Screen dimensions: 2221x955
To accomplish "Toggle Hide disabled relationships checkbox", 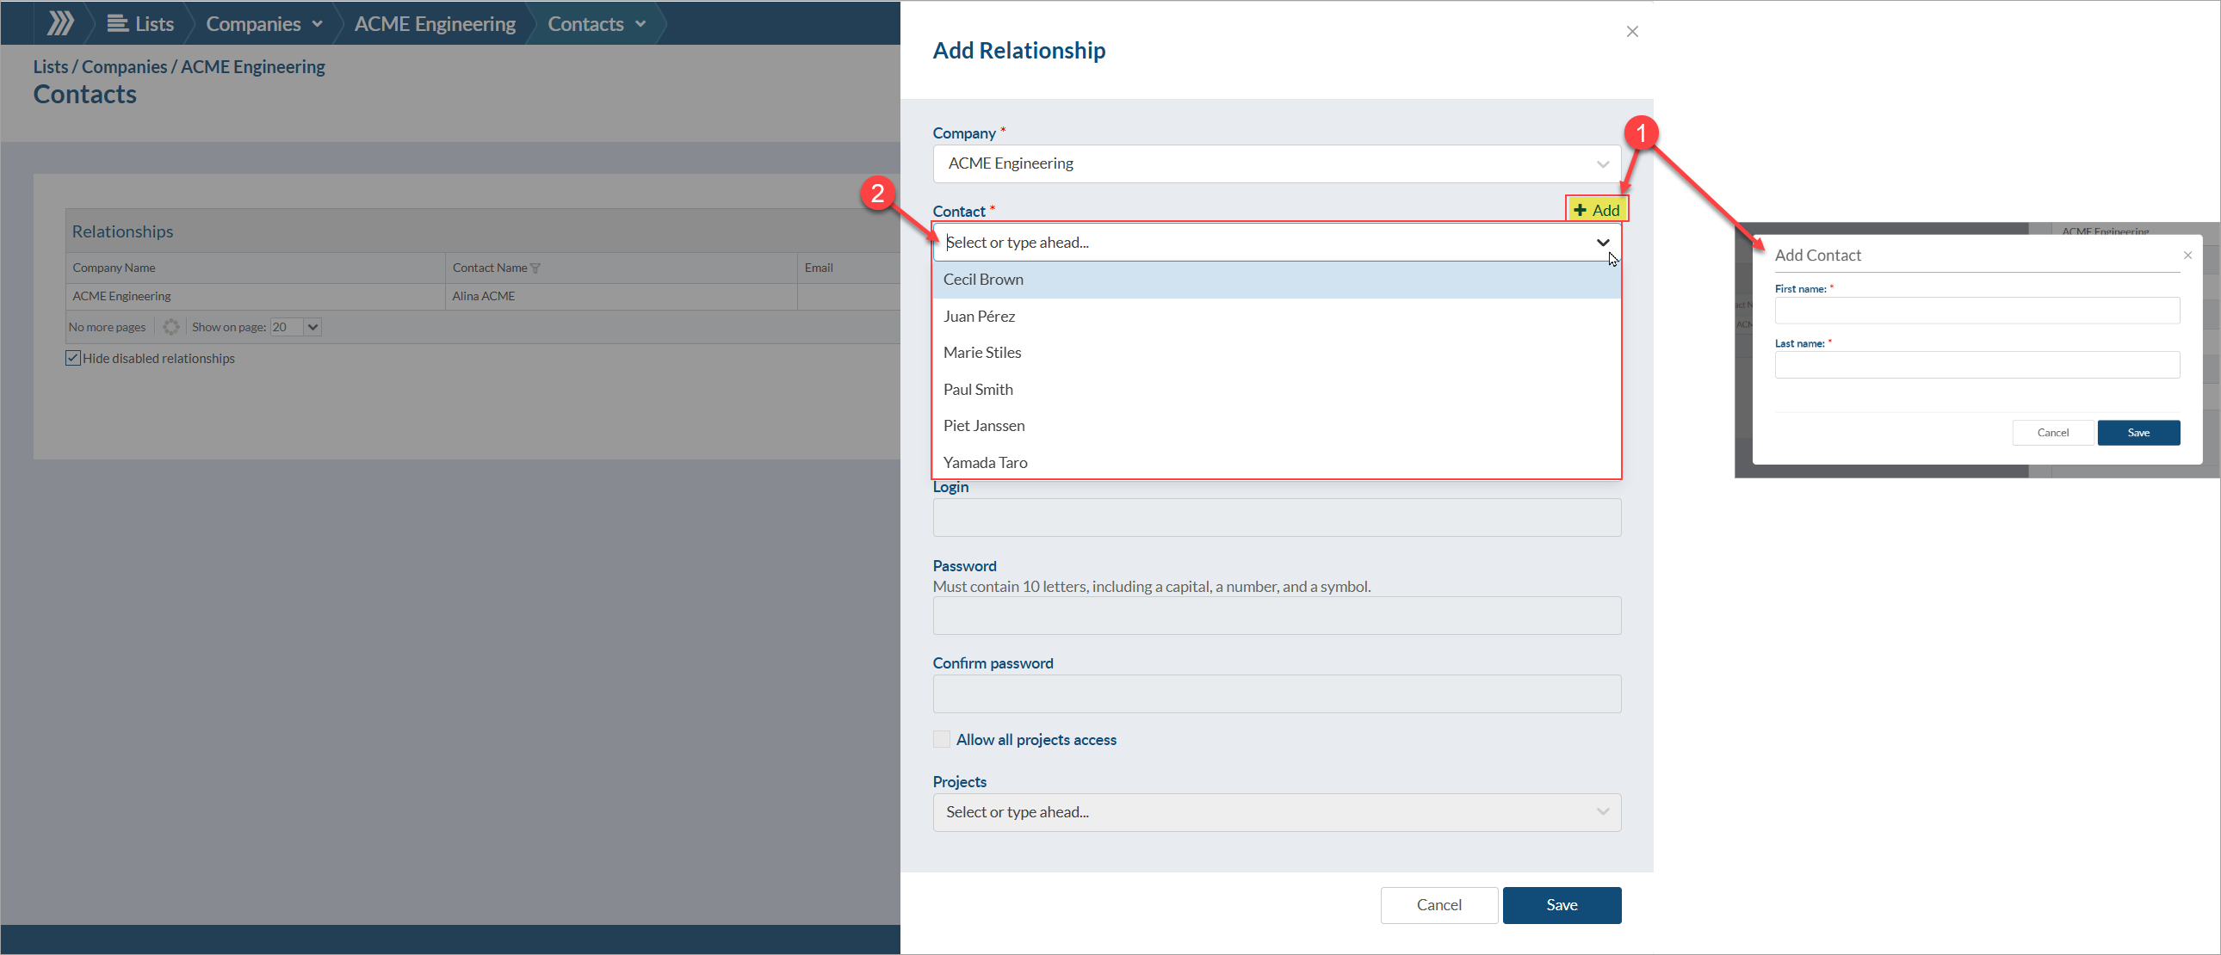I will [x=73, y=358].
